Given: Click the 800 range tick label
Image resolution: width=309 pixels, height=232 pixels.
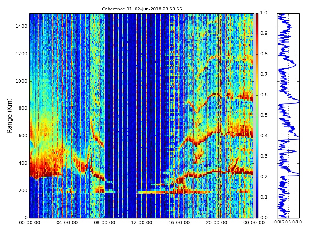Looking at the screenshot, I should tap(23, 109).
